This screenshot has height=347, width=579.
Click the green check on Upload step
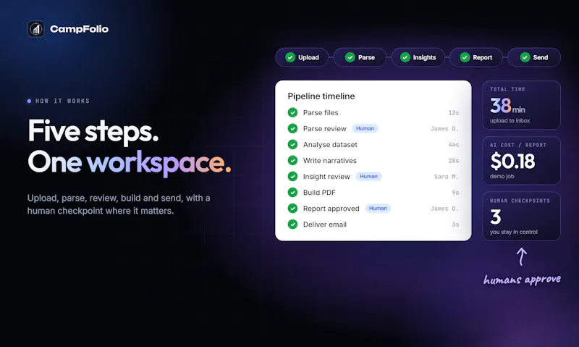(x=290, y=57)
